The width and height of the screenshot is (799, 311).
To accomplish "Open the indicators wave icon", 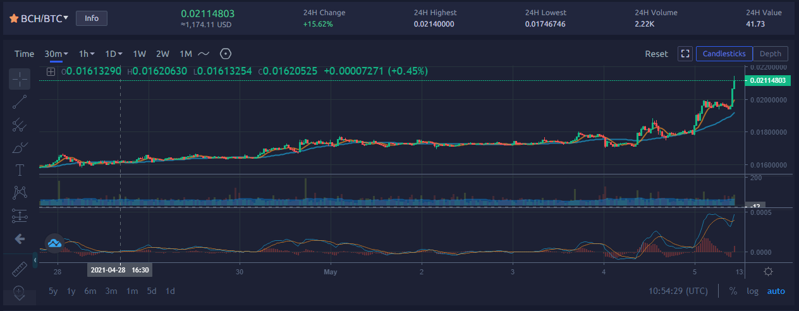I will [x=204, y=54].
